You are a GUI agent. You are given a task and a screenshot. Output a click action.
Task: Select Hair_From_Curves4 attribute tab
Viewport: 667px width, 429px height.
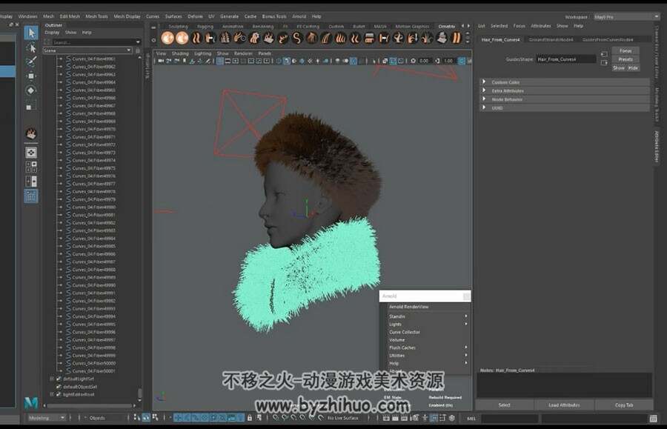[x=501, y=39]
